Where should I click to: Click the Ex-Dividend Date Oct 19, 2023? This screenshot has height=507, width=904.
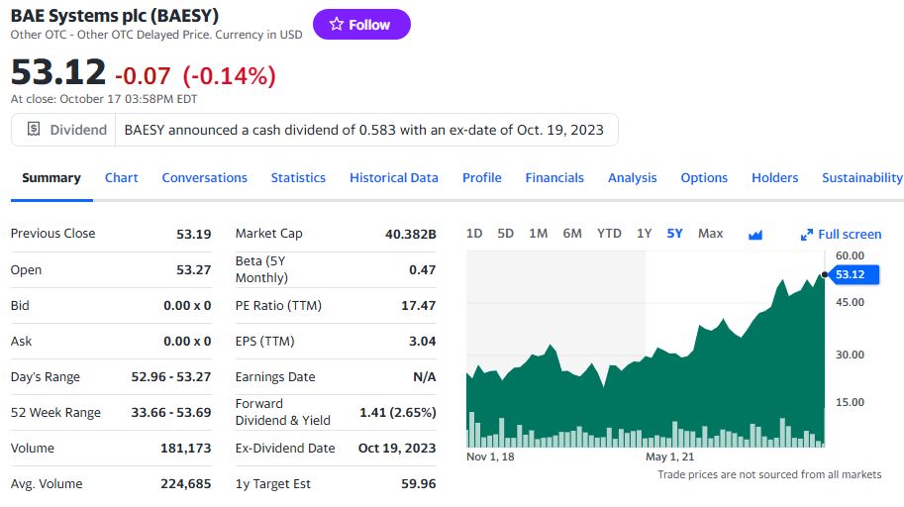pos(397,449)
